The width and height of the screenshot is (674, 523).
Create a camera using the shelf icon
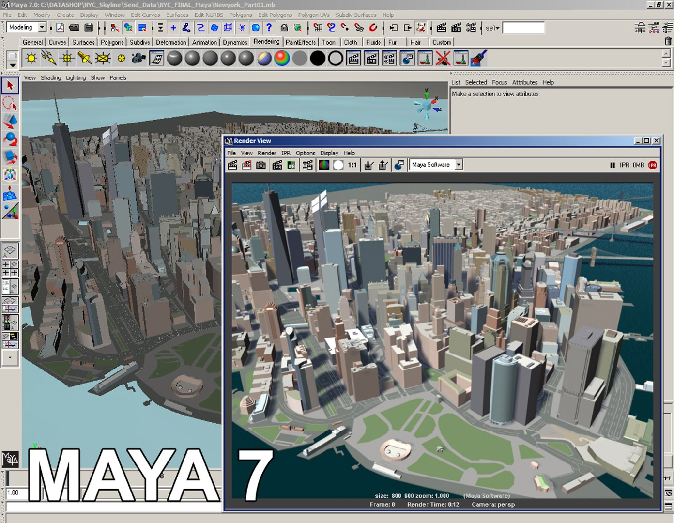[138, 59]
